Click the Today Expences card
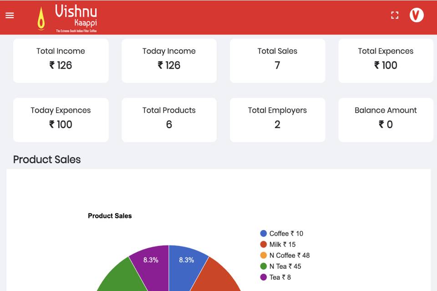Screen dimensions: 437x291 61,120
